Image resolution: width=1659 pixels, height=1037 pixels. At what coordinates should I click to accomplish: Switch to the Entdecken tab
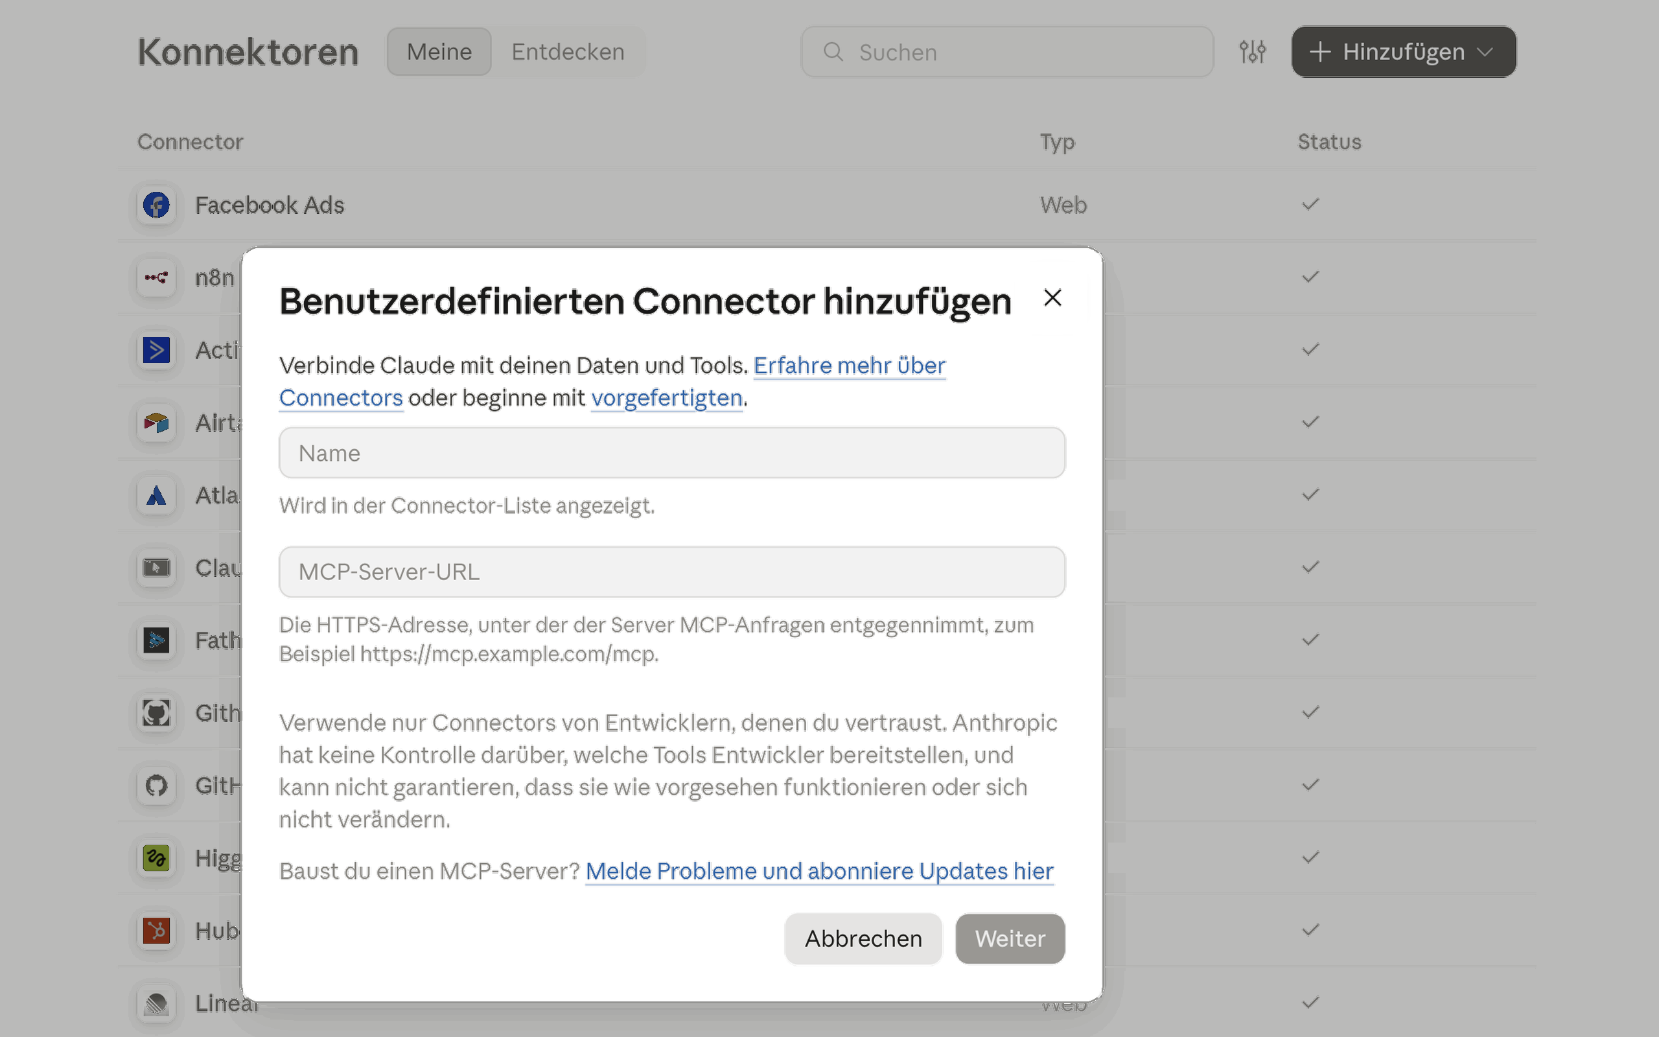[x=568, y=52]
